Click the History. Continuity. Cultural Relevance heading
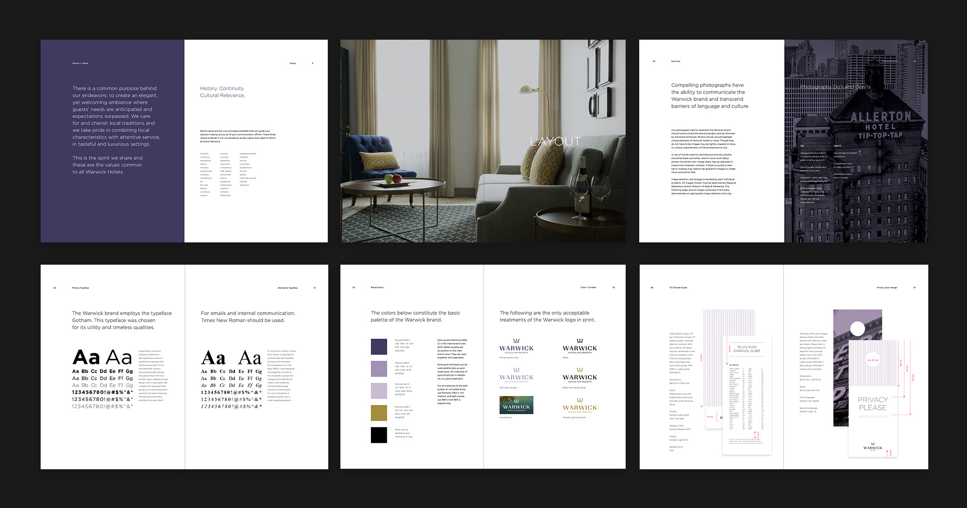This screenshot has height=508, width=967. pyautogui.click(x=222, y=92)
